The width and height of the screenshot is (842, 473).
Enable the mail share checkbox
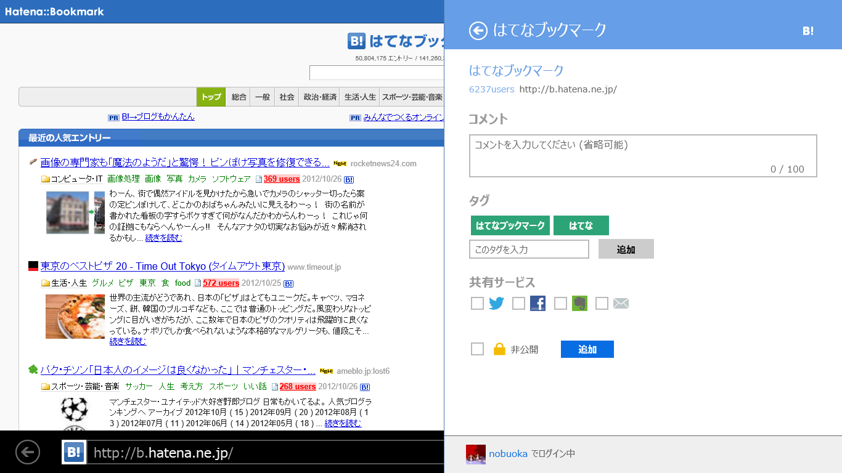pos(602,304)
